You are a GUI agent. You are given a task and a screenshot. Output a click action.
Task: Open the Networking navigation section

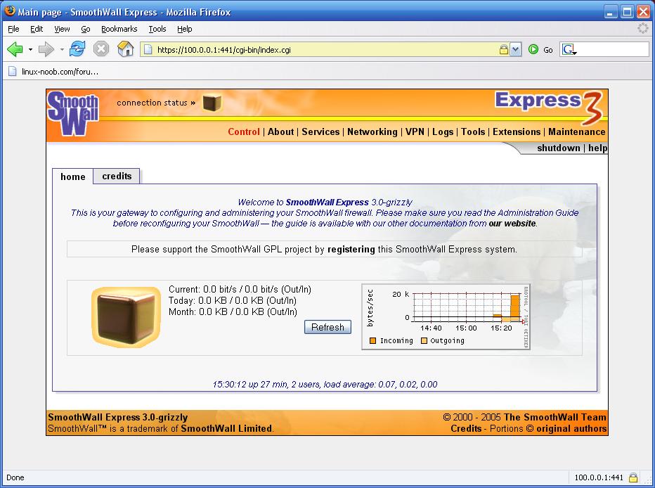tap(372, 131)
